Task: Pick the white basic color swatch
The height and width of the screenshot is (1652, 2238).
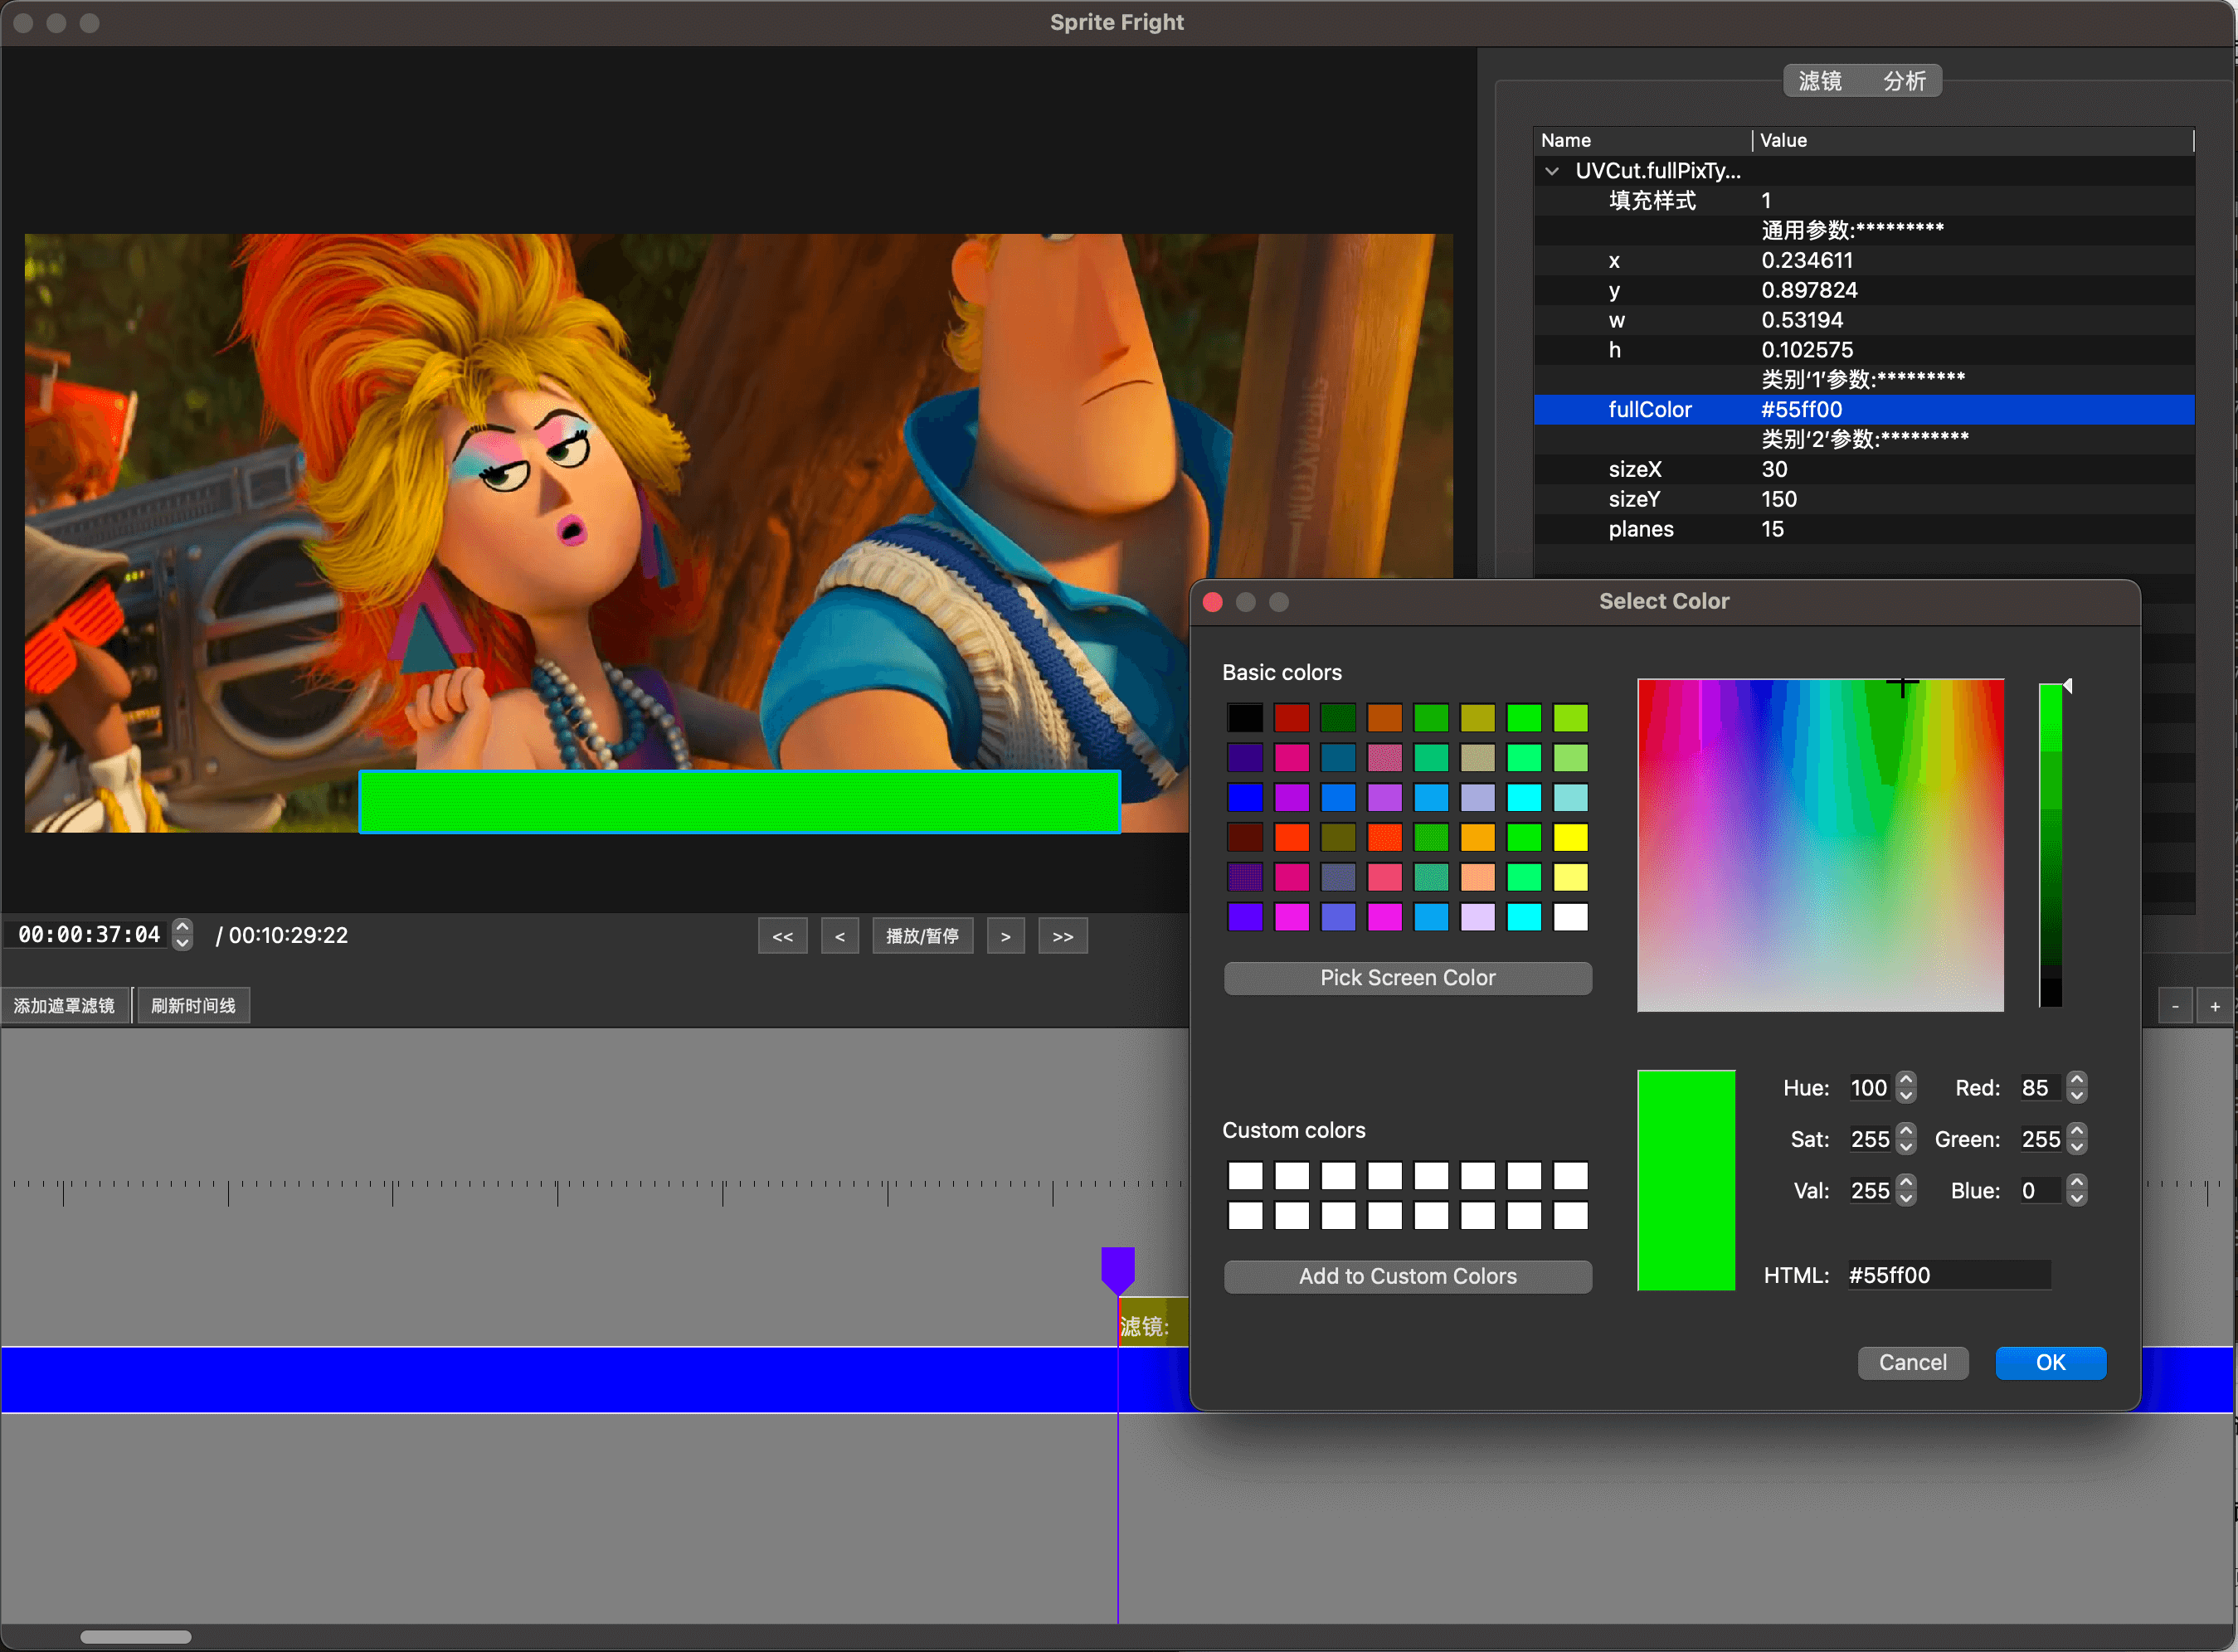Action: pos(1570,917)
